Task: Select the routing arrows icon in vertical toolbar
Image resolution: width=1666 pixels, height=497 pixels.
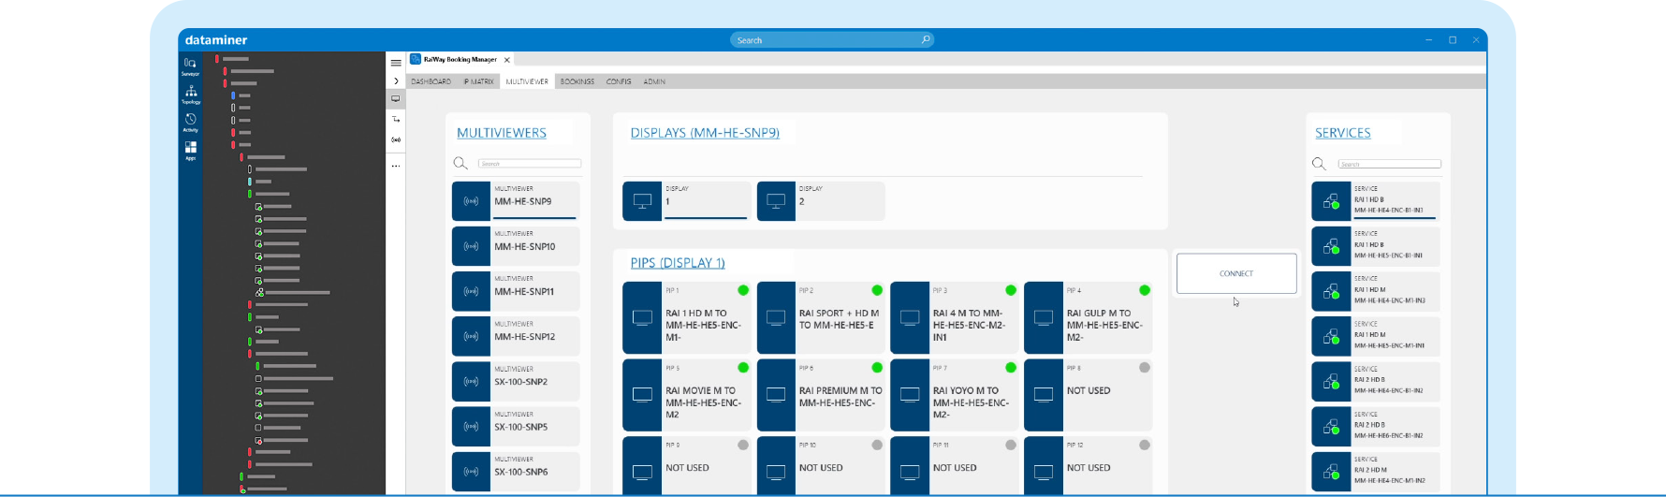Action: pyautogui.click(x=396, y=120)
